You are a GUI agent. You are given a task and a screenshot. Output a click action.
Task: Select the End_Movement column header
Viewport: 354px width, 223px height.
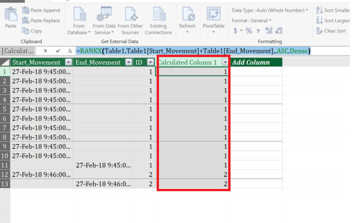[98, 62]
